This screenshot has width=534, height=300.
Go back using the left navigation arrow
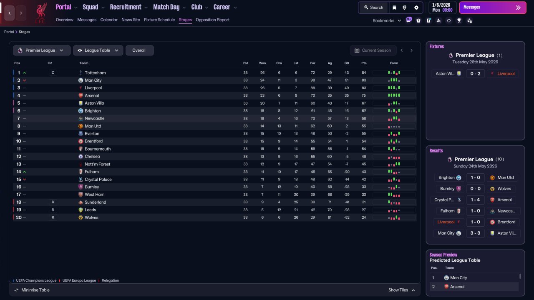coord(10,13)
